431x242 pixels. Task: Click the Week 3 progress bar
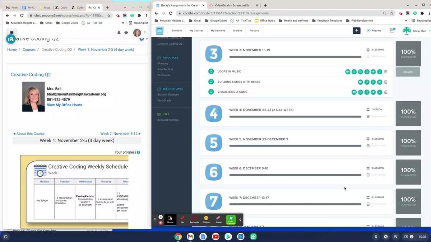point(295,57)
